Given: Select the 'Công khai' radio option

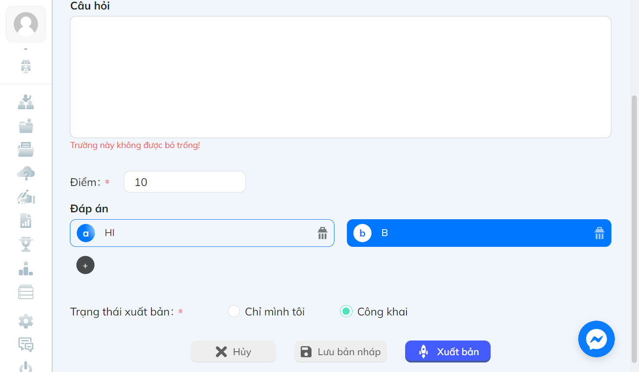Looking at the screenshot, I should 346,311.
